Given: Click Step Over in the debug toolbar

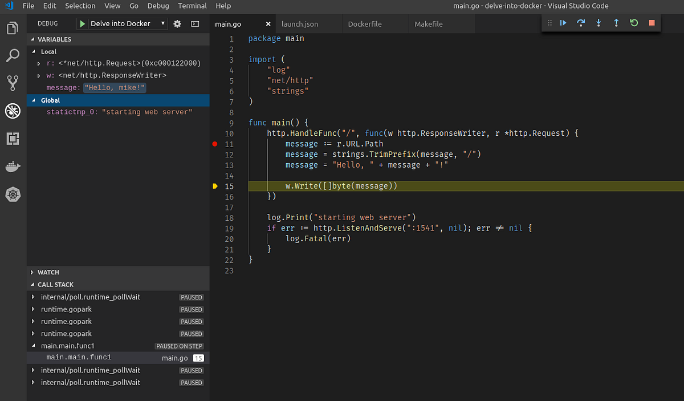Looking at the screenshot, I should [x=580, y=23].
